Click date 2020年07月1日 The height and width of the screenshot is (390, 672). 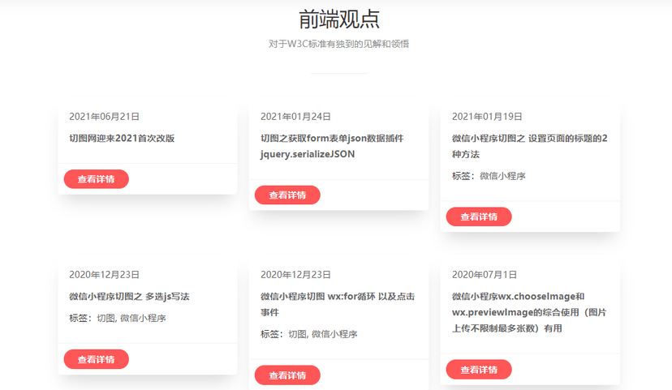coord(485,274)
